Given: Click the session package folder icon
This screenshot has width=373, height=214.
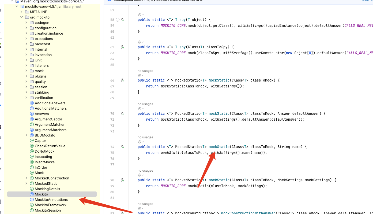Looking at the screenshot, I should 32,87.
